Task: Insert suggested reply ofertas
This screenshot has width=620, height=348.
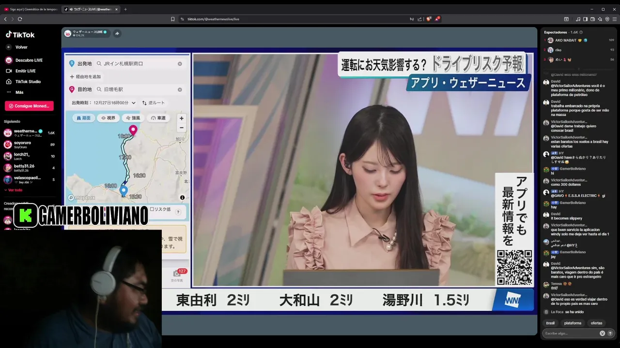Action: pyautogui.click(x=596, y=323)
